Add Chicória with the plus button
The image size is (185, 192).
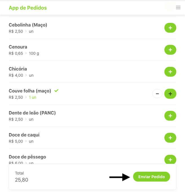tap(170, 72)
